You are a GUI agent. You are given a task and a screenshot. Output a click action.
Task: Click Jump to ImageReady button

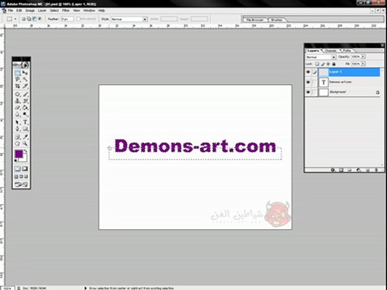pos(21,184)
